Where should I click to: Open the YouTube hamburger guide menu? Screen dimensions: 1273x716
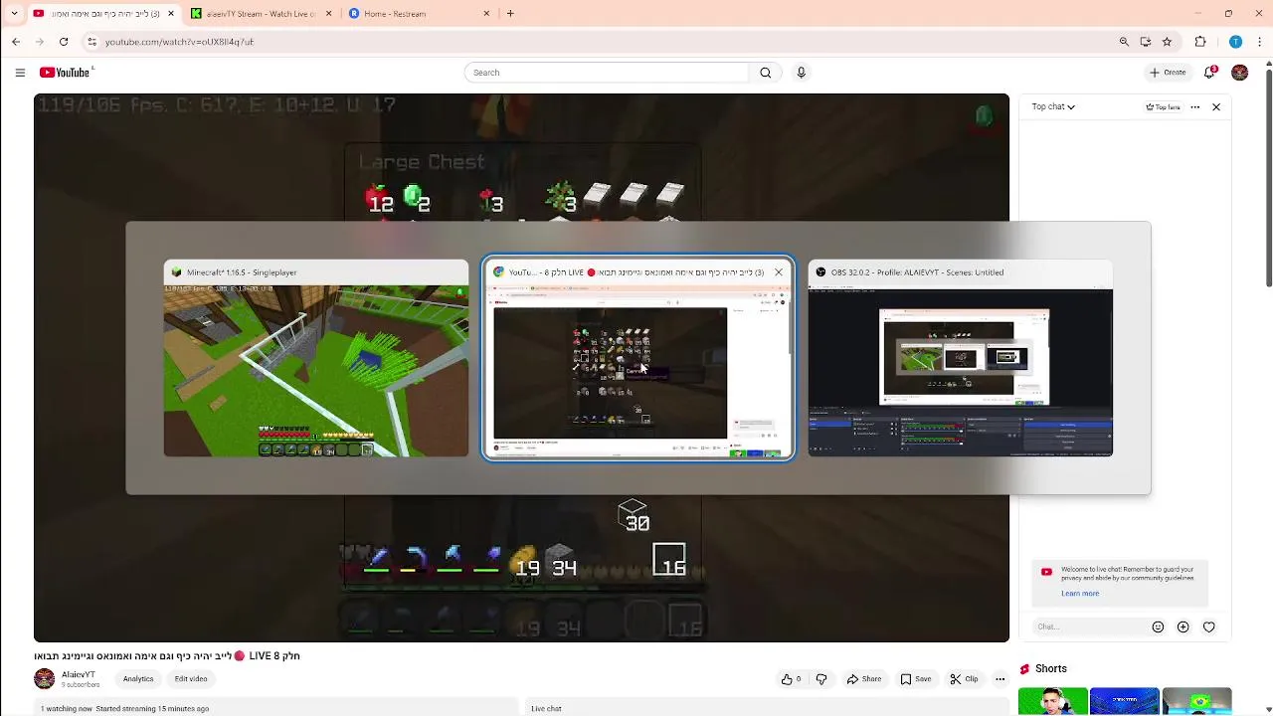pyautogui.click(x=20, y=73)
